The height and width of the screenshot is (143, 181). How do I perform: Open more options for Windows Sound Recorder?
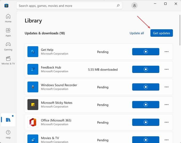click(167, 87)
